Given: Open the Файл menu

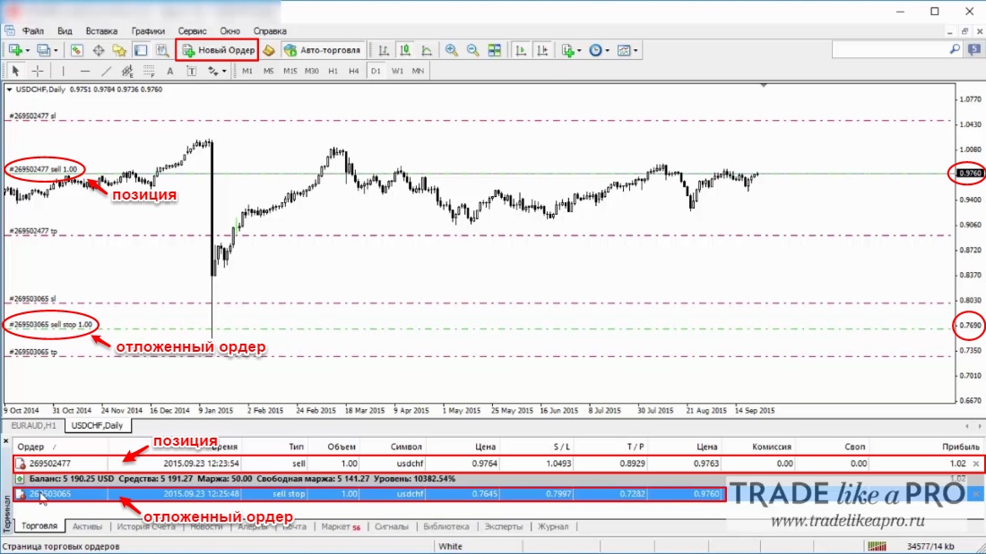Looking at the screenshot, I should point(32,30).
